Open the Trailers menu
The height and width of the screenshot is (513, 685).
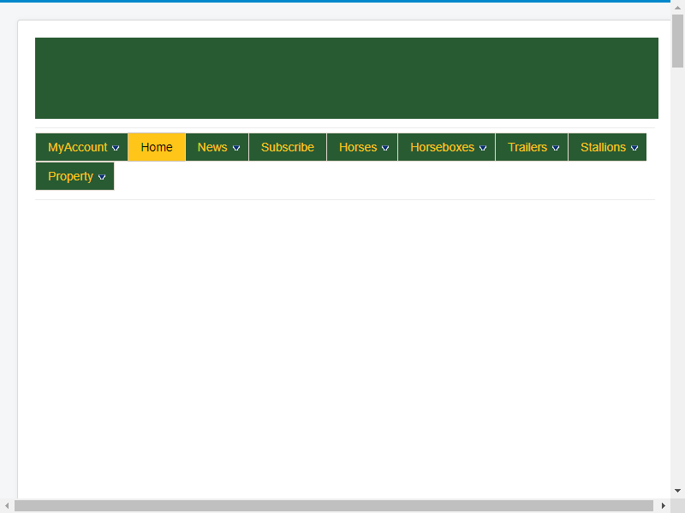coord(532,147)
